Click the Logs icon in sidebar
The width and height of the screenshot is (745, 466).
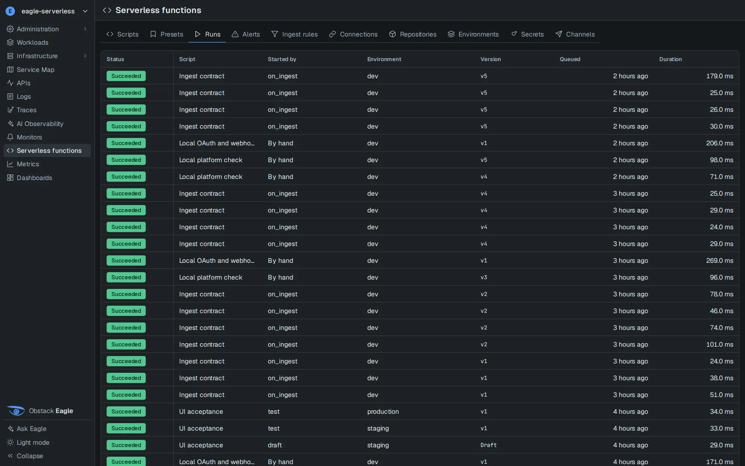[x=10, y=97]
